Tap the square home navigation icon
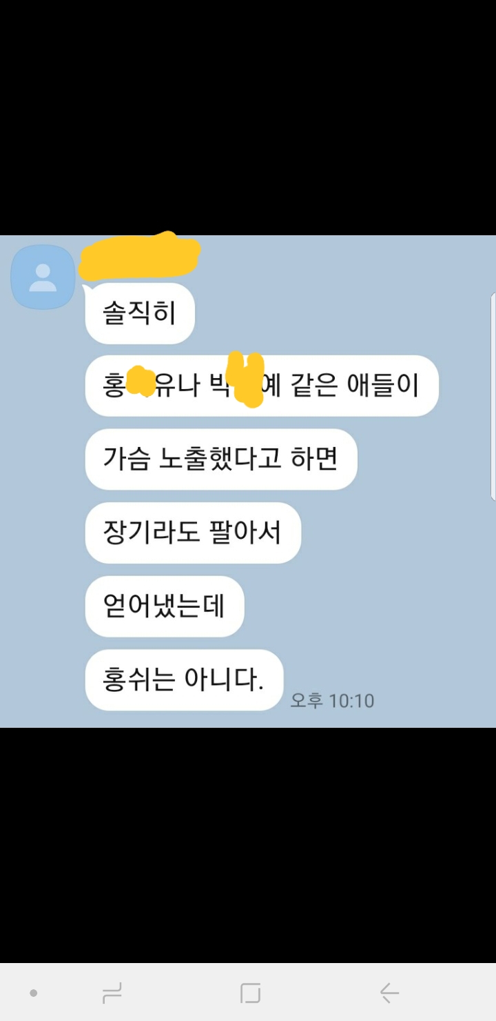Viewport: 496px width, 1021px height. [250, 993]
